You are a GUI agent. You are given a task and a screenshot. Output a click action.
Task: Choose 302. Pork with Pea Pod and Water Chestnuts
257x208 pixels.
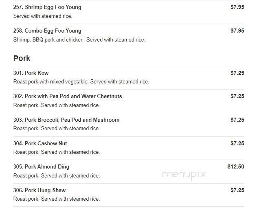68,96
